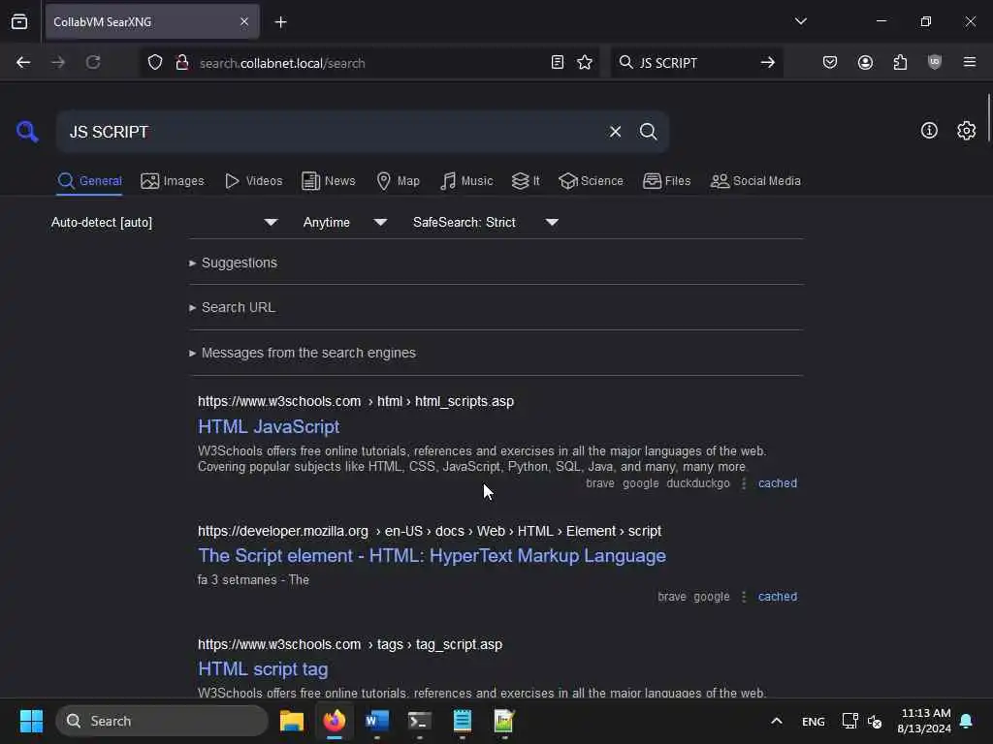Click the Firefox JS SCRIPT search box
Viewport: 993px width, 744px height.
[x=695, y=63]
